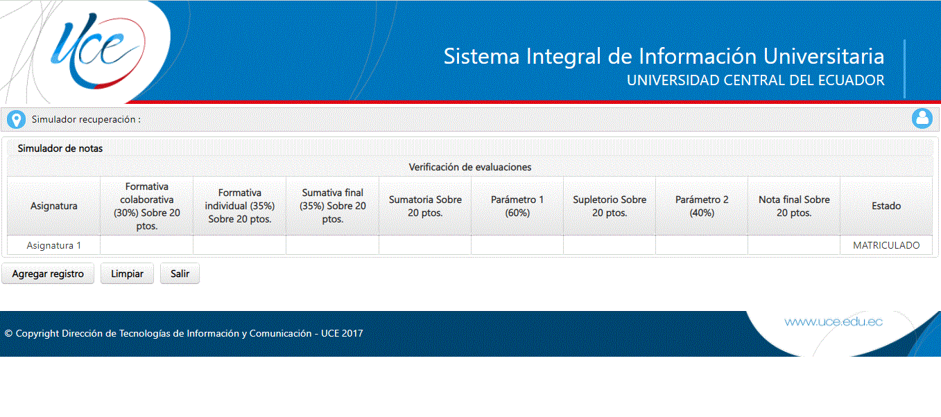Select the Supletorio Sobre 20 ptos cell
This screenshot has width=941, height=417.
[609, 245]
